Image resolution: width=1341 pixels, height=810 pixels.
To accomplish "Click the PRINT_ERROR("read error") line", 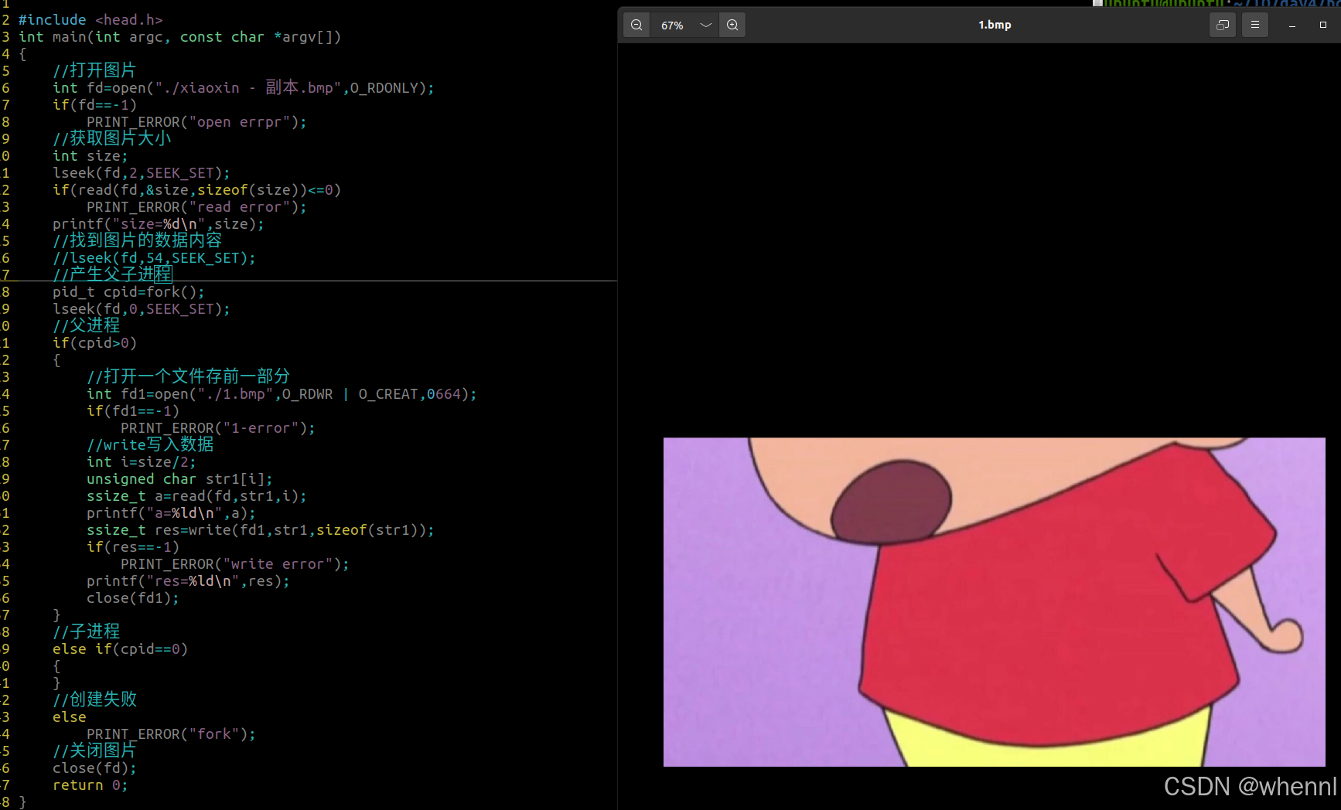I will (196, 206).
